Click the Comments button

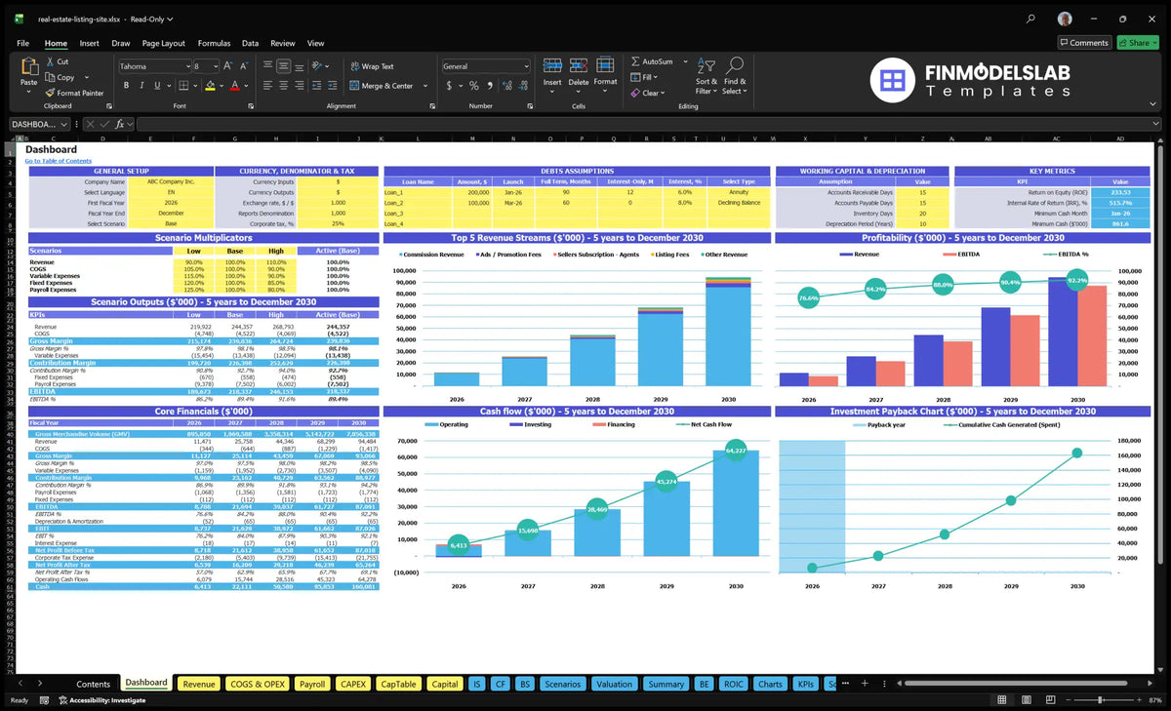point(1084,43)
